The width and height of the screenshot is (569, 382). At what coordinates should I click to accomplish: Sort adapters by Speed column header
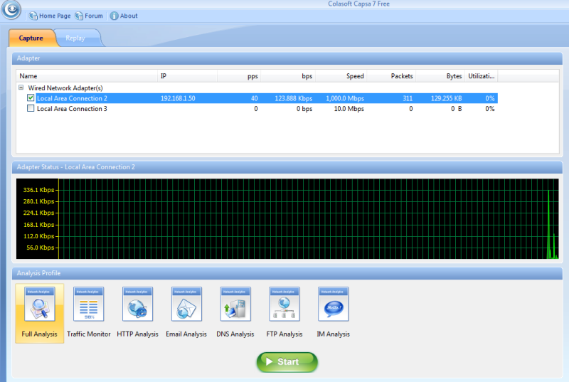pos(341,76)
